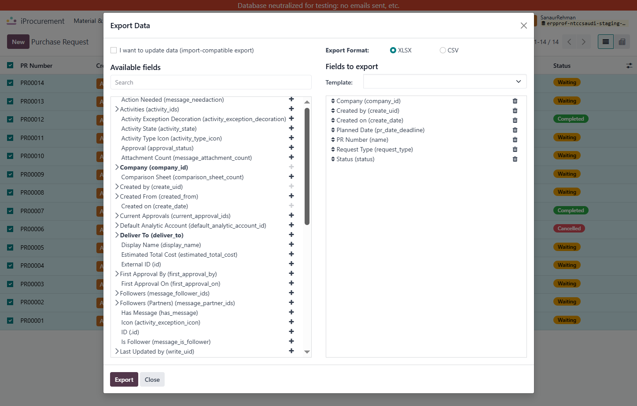Click Icon (activity_exception_icon) field row
This screenshot has height=406, width=637.
207,322
